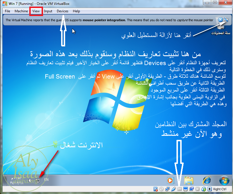Viewport: 233px width, 194px height.
Task: Expand the Machine menu
Action: [21, 11]
